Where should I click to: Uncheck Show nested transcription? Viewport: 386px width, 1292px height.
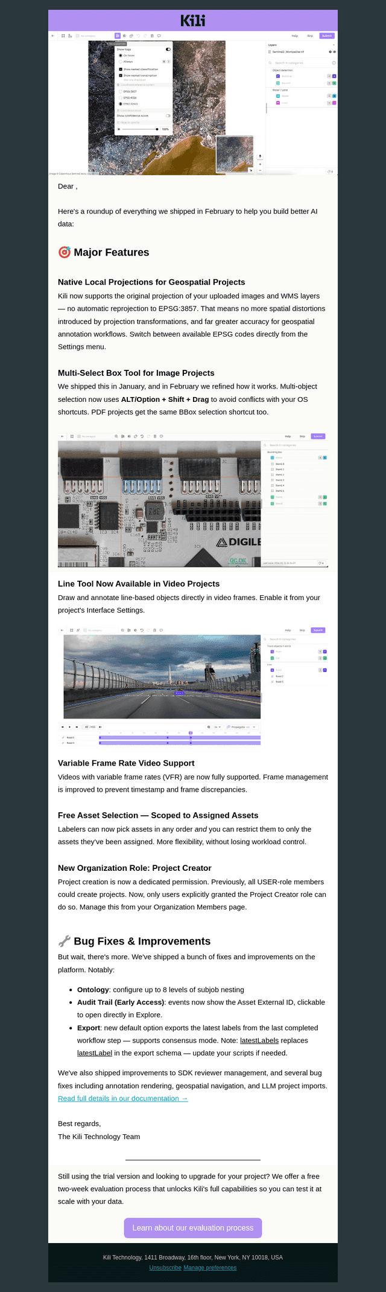click(121, 76)
